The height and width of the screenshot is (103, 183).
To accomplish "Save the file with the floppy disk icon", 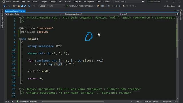I will click(x=22, y=6).
